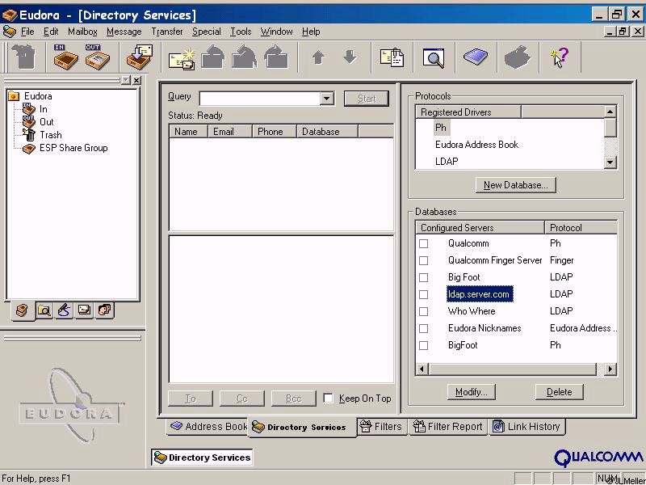
Task: Compose a new message from the toolbar
Action: point(182,57)
